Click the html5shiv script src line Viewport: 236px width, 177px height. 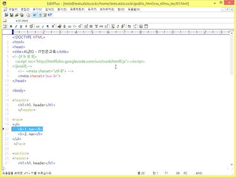(x=80, y=61)
